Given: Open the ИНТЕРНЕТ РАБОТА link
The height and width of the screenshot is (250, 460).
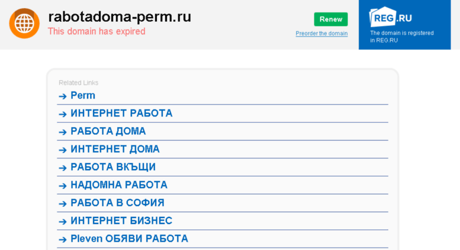Looking at the screenshot, I should coord(121,113).
